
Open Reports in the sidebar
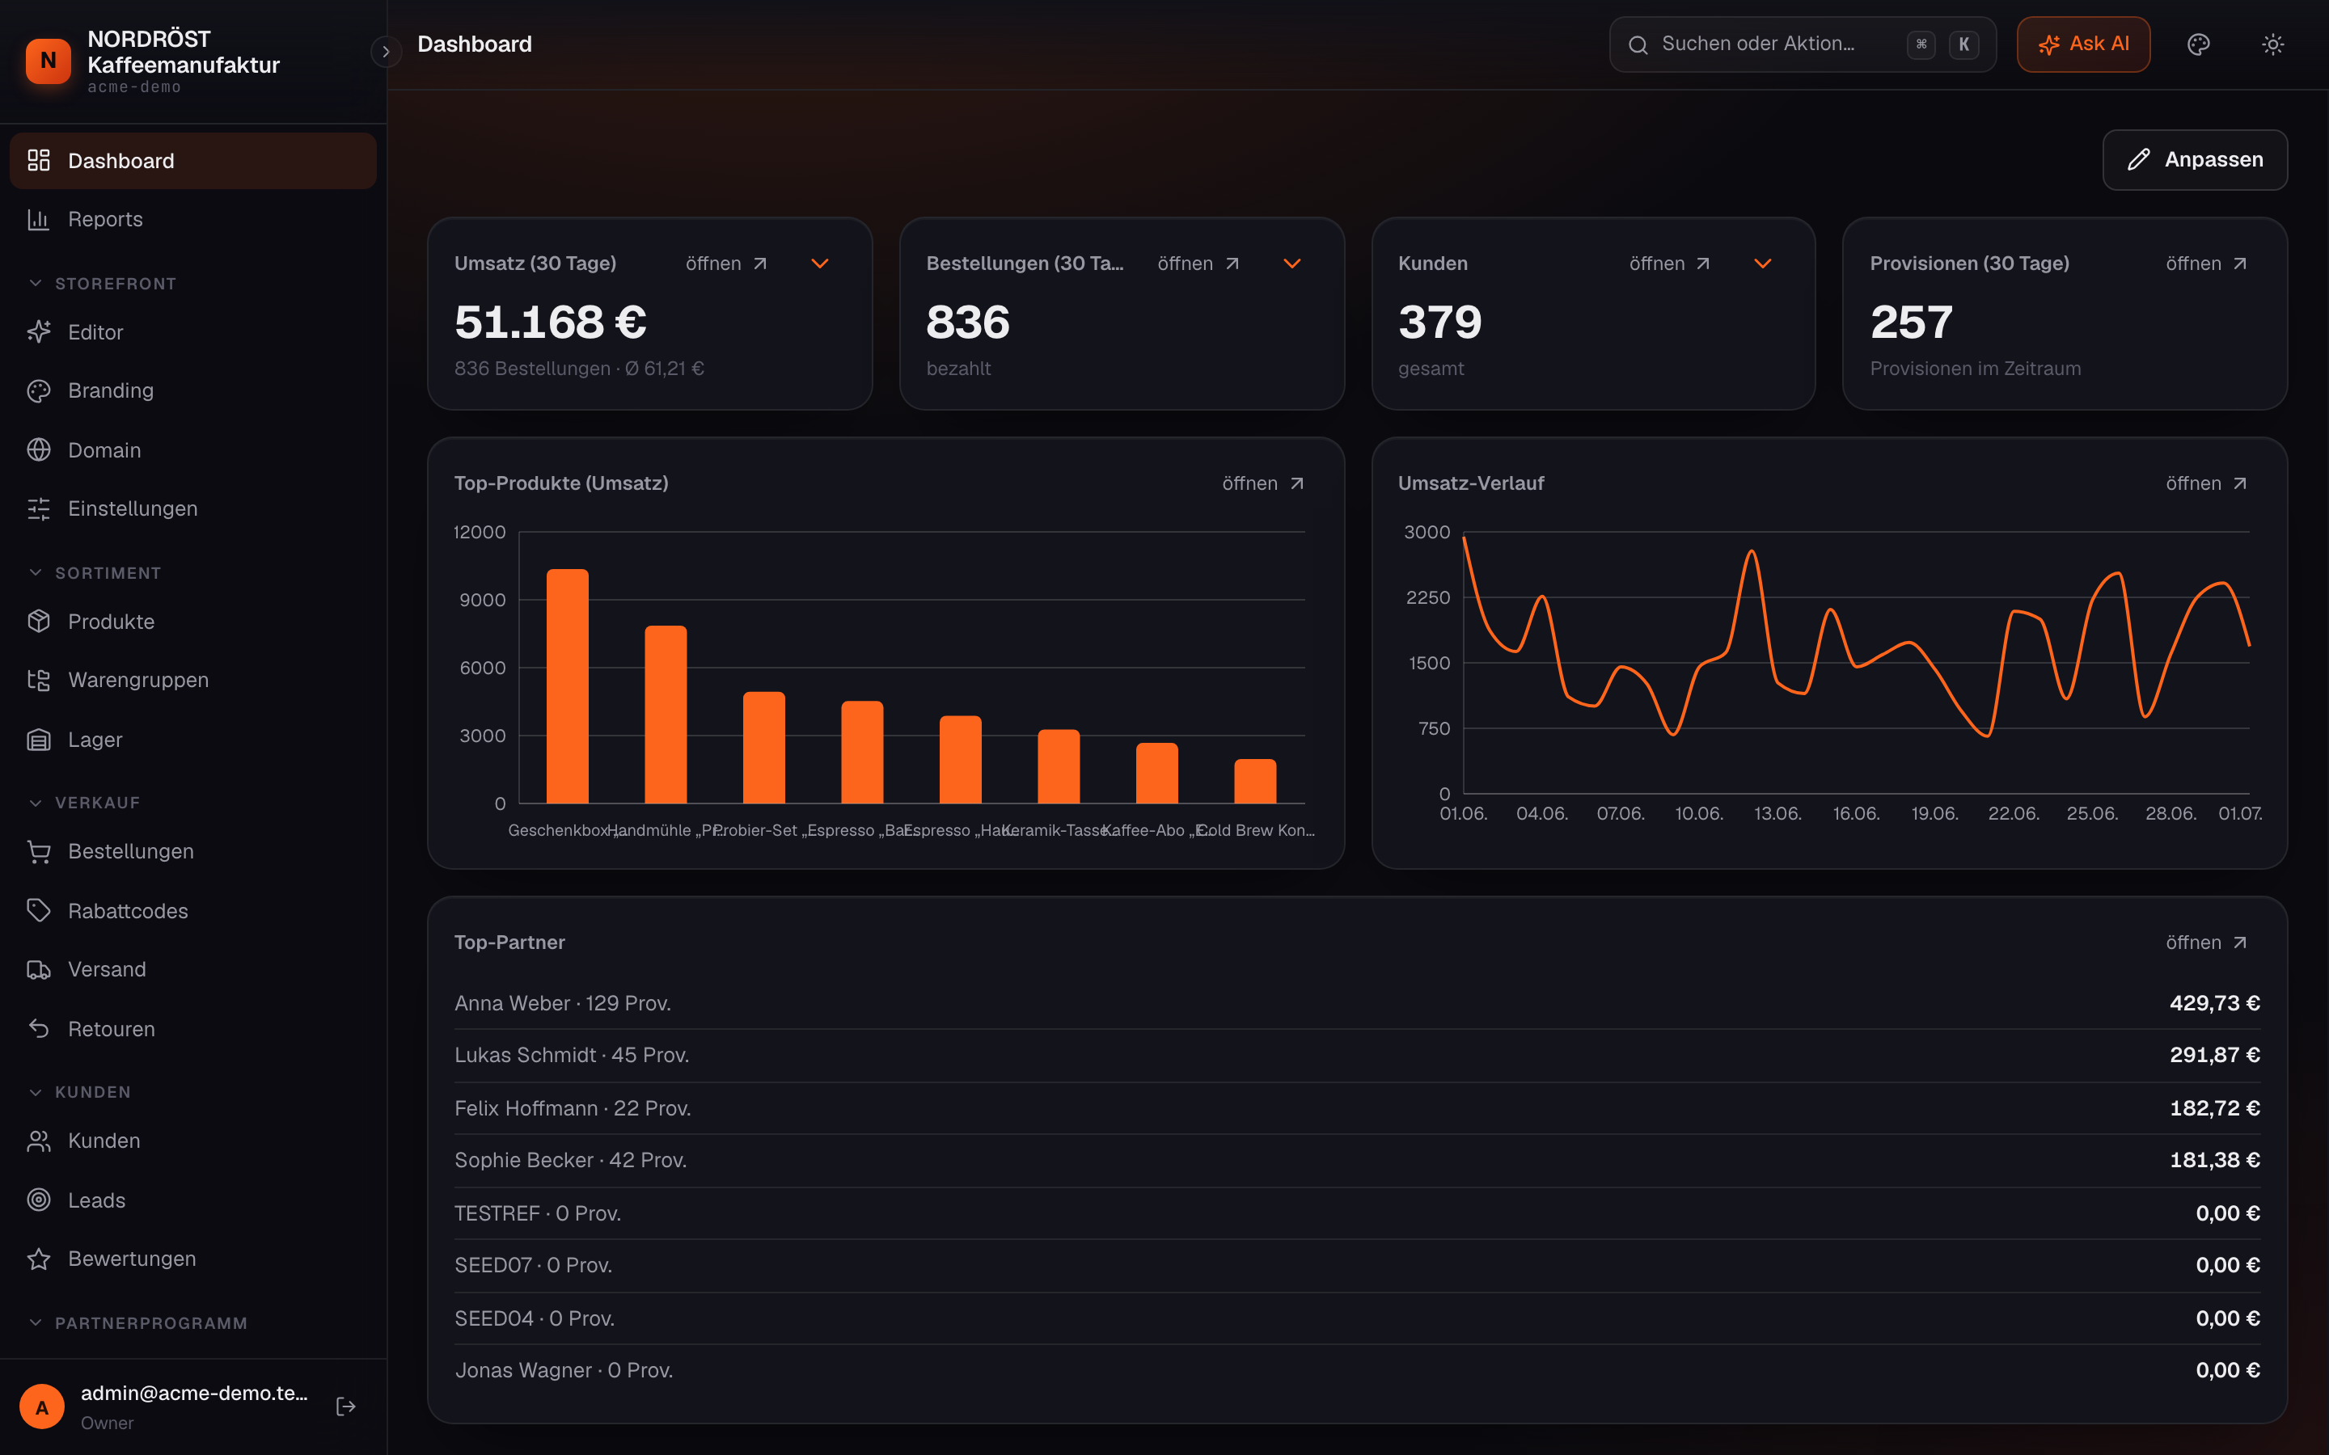point(192,219)
